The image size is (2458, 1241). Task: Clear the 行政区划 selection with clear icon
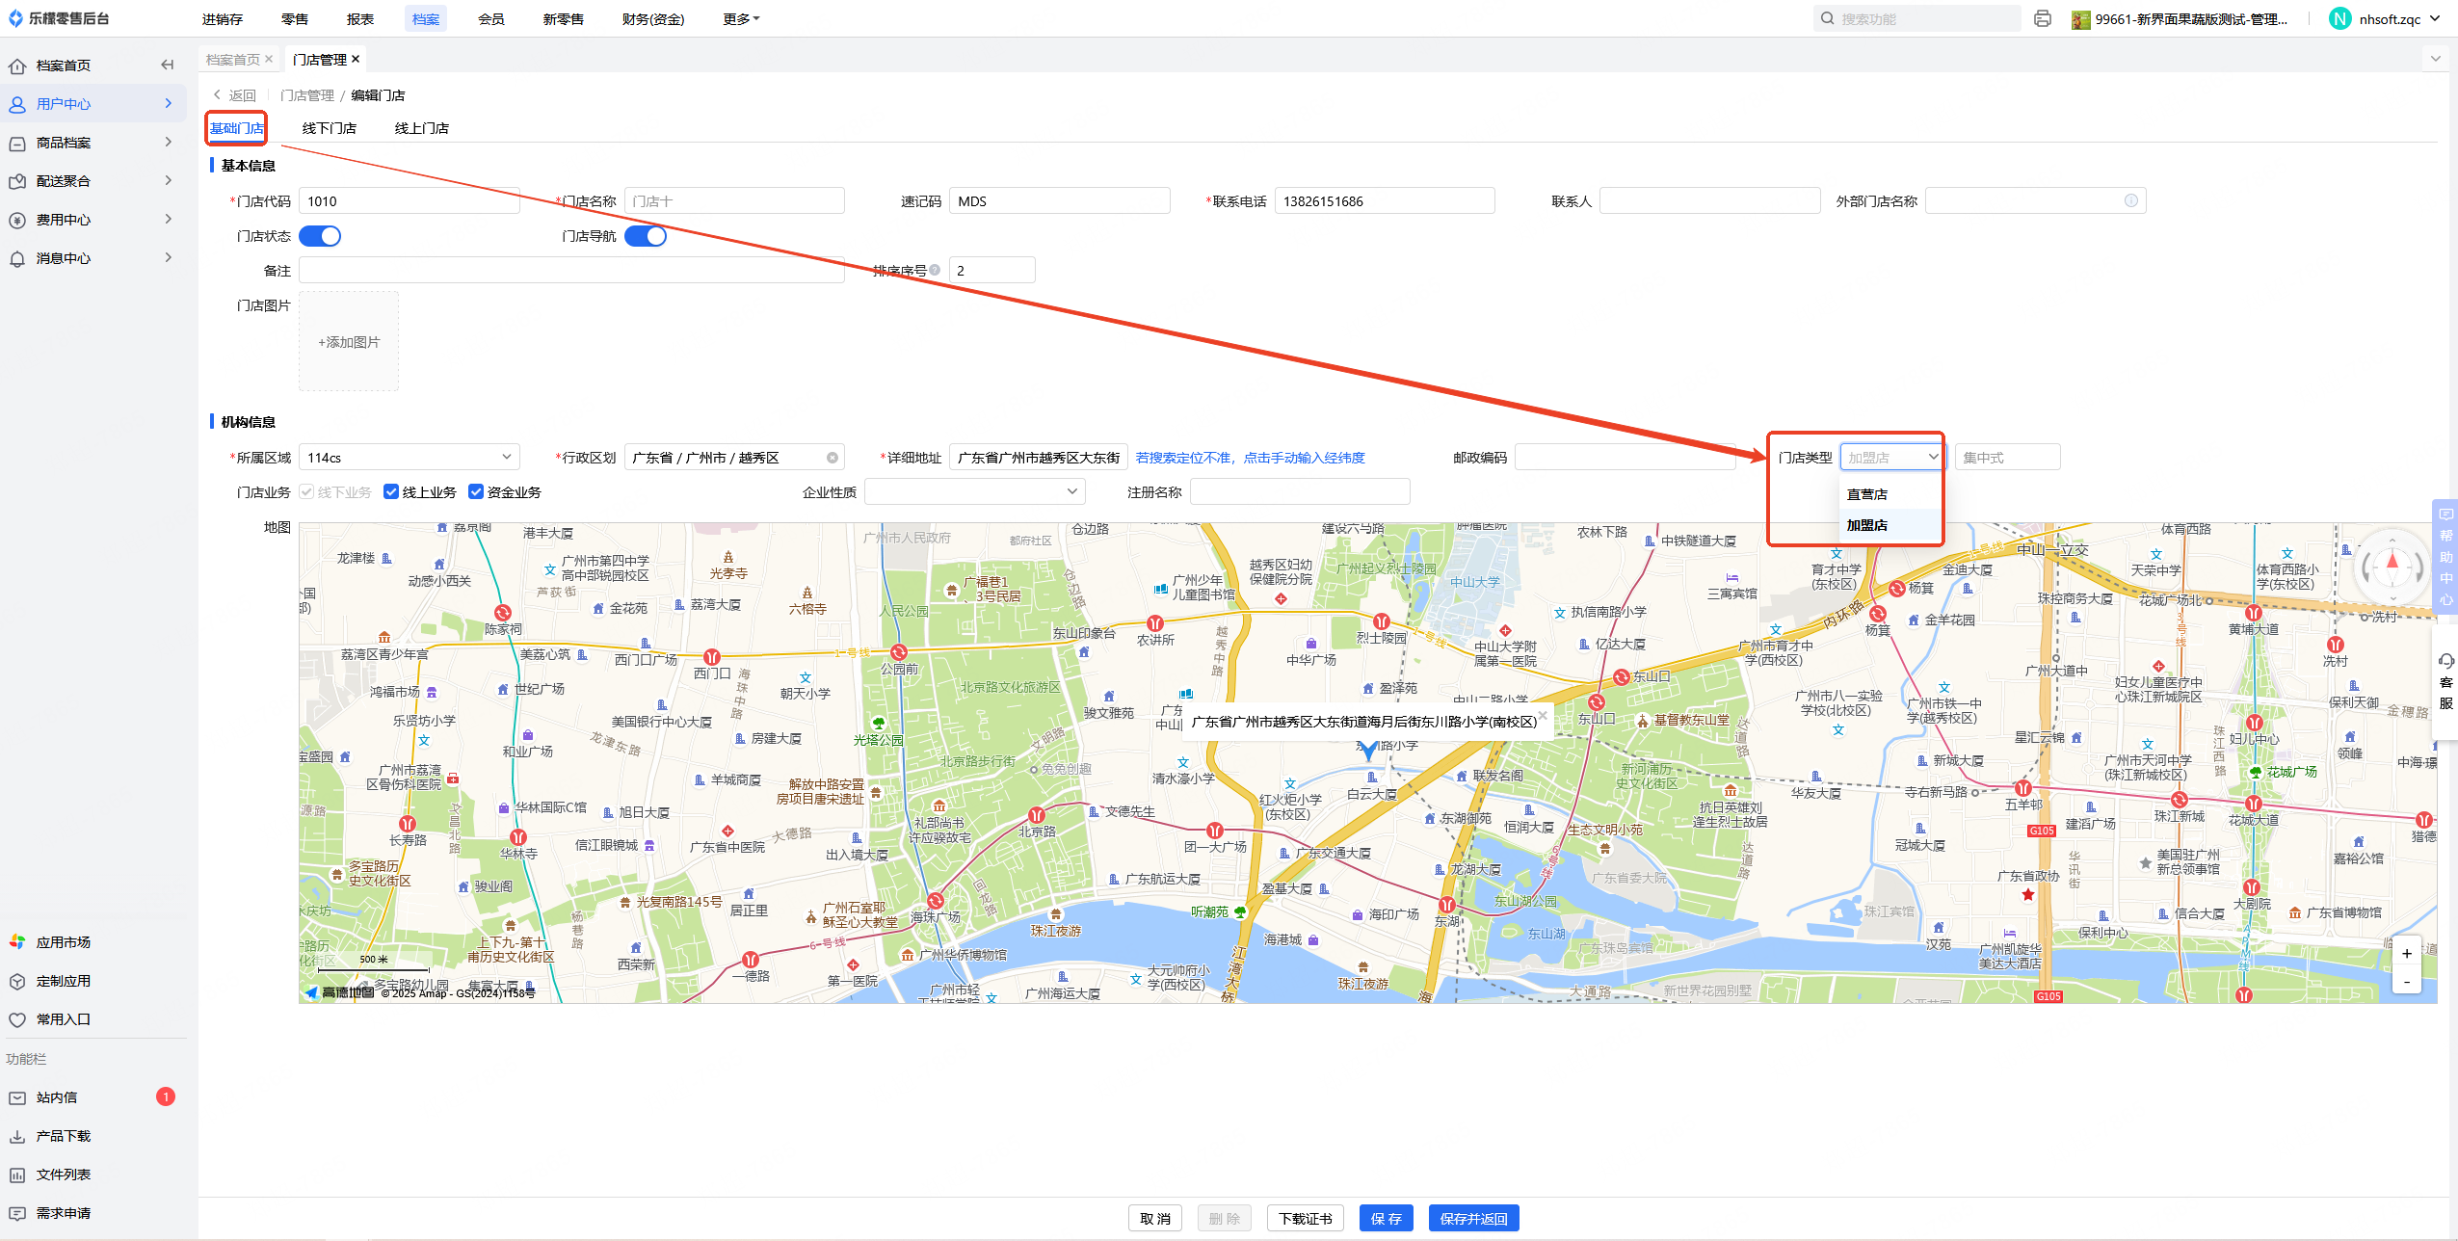[833, 458]
